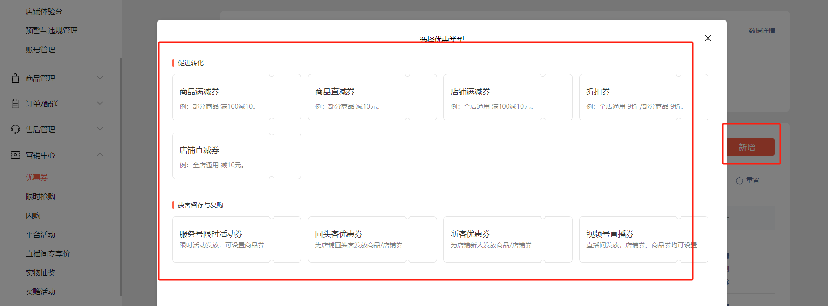Screen dimensions: 828x306
Task: Select the 服务号限时活动券 card
Action: click(237, 239)
